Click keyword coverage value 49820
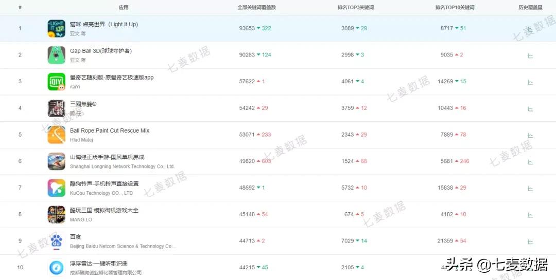The image size is (556, 280). tap(247, 161)
